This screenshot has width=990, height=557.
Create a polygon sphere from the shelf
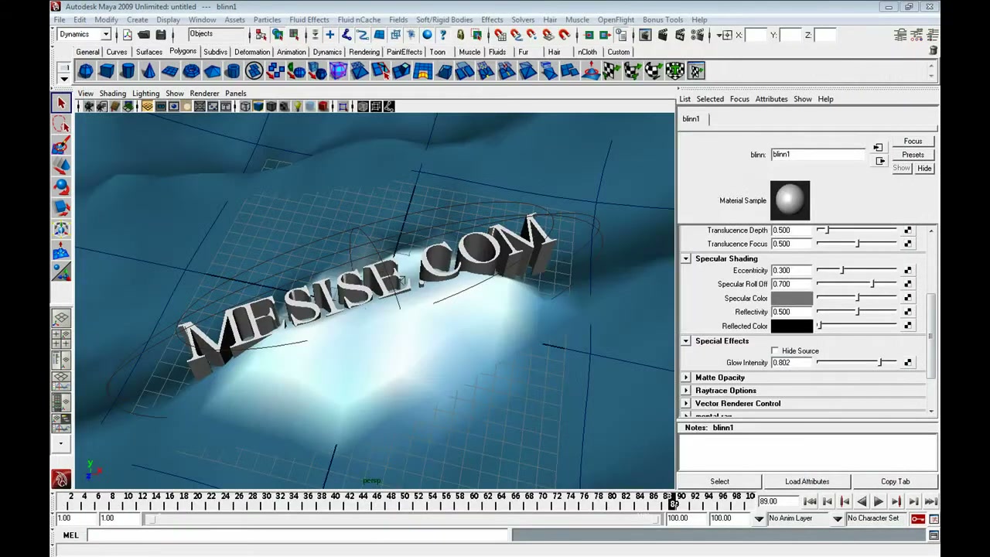[86, 71]
